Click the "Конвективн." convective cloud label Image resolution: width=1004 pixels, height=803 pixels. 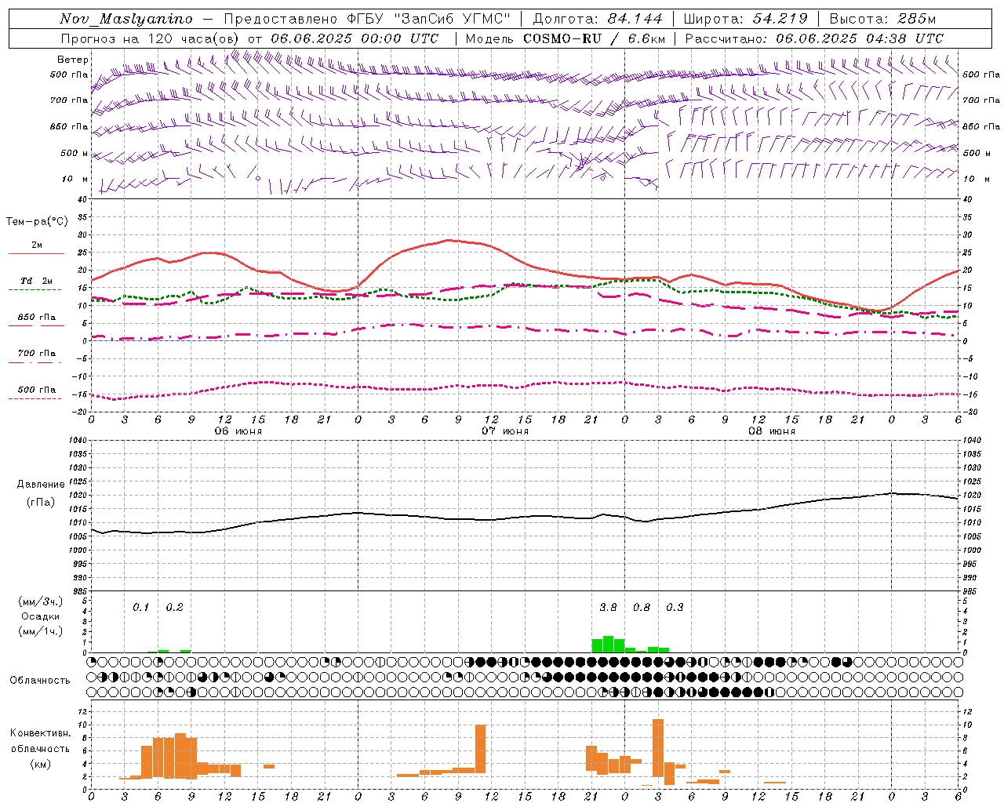tap(41, 733)
